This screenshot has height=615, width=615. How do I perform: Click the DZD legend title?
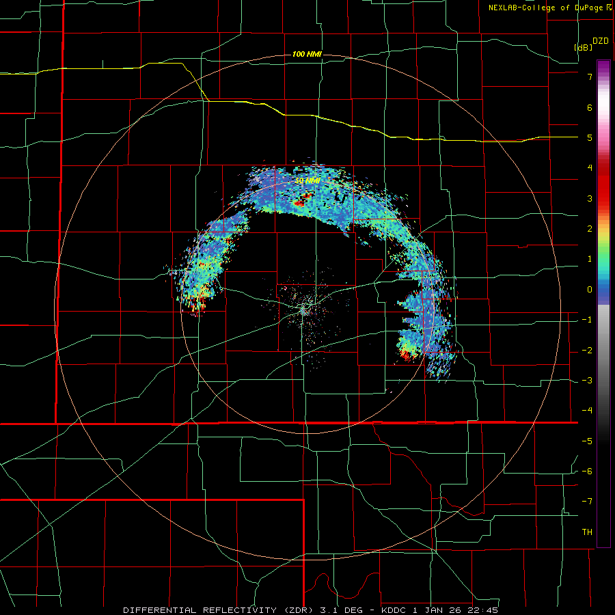tap(601, 41)
